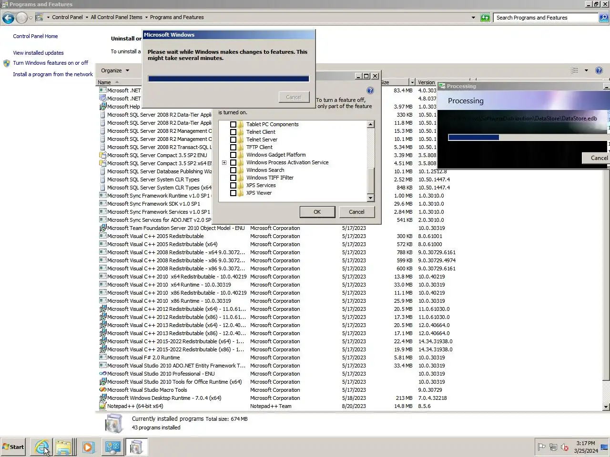Check the Windows Gadget Platform checkbox
This screenshot has height=457, width=610.
[x=233, y=155]
